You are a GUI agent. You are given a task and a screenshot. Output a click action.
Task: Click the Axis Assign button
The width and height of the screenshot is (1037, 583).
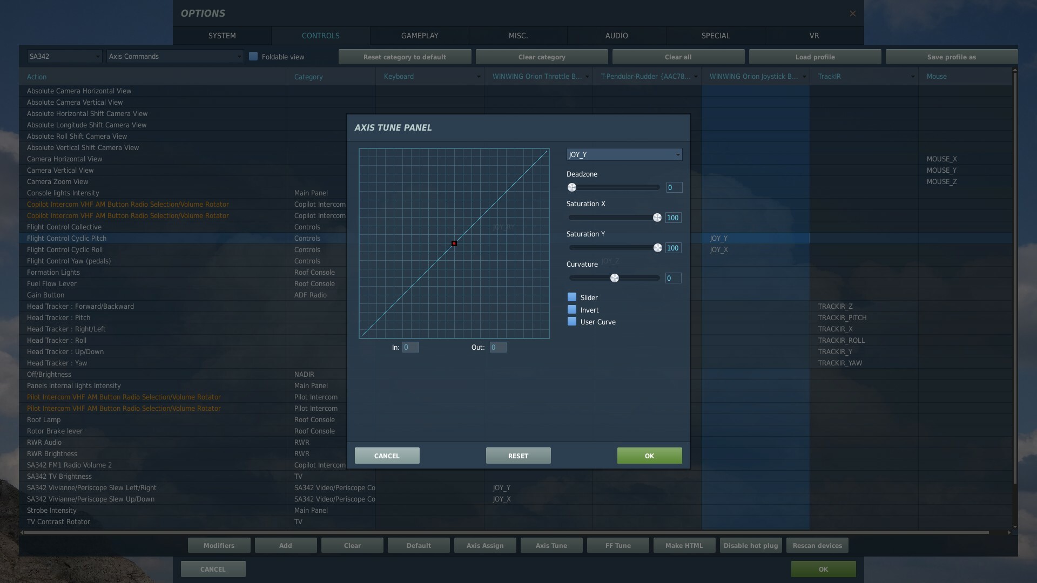point(485,545)
